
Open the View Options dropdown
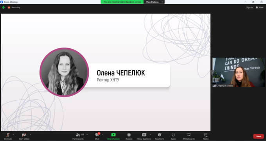pos(154,2)
